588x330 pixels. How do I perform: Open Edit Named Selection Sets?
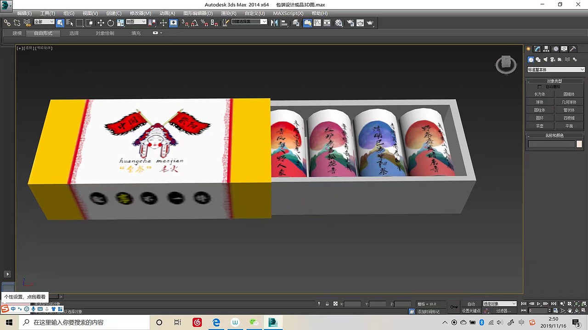226,22
